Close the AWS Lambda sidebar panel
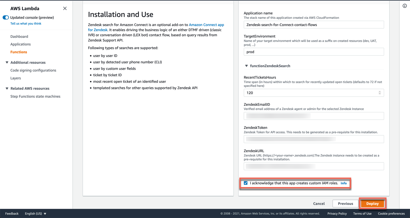The width and height of the screenshot is (410, 218). coord(65,9)
